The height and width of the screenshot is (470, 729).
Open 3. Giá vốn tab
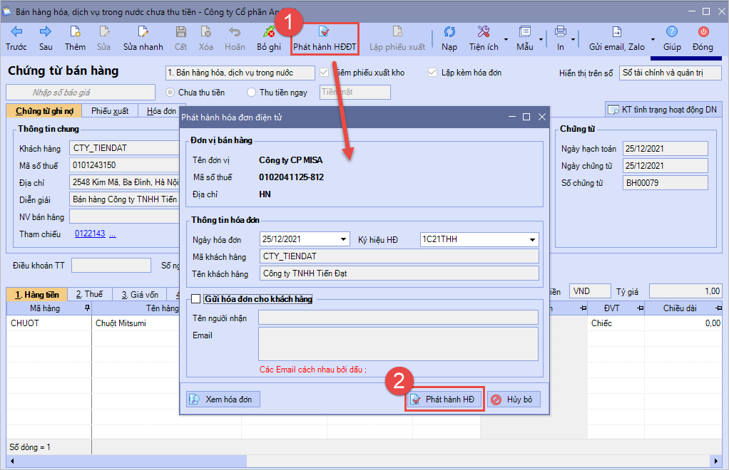(x=140, y=295)
